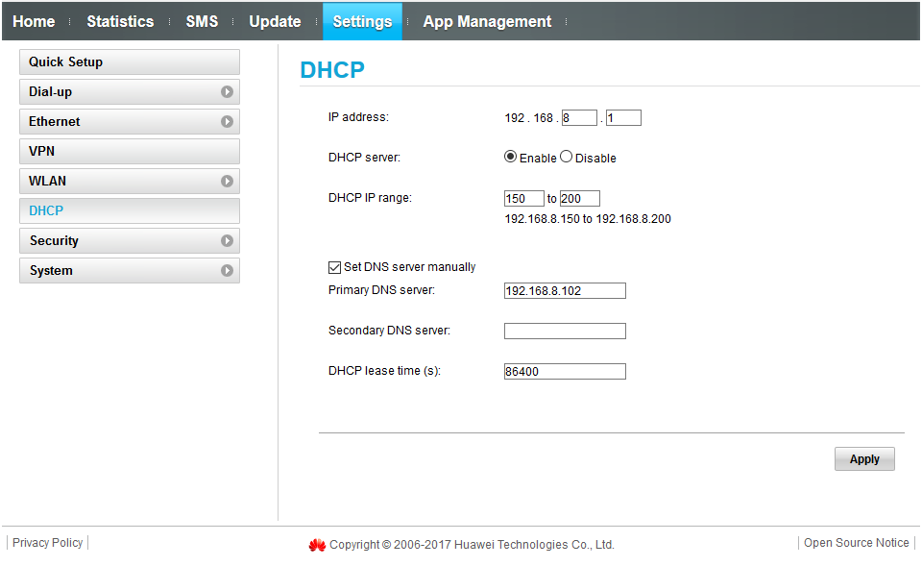This screenshot has width=922, height=566.
Task: Open the VPN sidebar item
Action: pyautogui.click(x=130, y=151)
